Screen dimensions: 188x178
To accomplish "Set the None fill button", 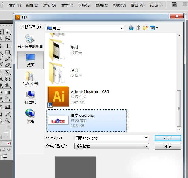I will [x=9, y=143].
